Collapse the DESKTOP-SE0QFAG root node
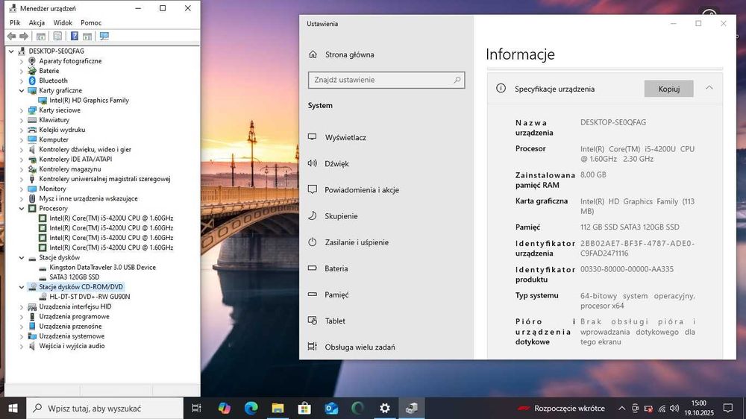Viewport: 746px width, 419px height. tap(11, 51)
